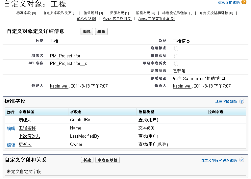The height and width of the screenshot is (179, 251).
Task: Open the 标准字段帮助 text link
Action: [226, 102]
